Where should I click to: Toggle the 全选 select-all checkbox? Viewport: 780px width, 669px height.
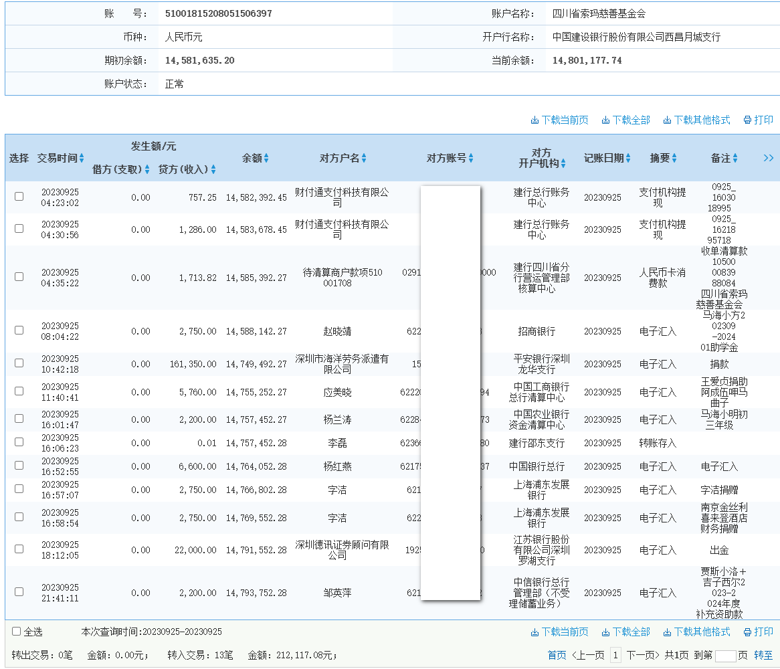[x=17, y=631]
